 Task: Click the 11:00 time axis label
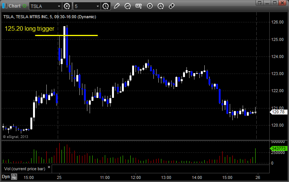tap(105, 177)
